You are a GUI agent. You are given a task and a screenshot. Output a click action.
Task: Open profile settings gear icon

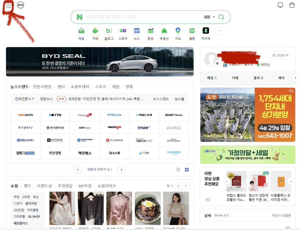pos(217,63)
